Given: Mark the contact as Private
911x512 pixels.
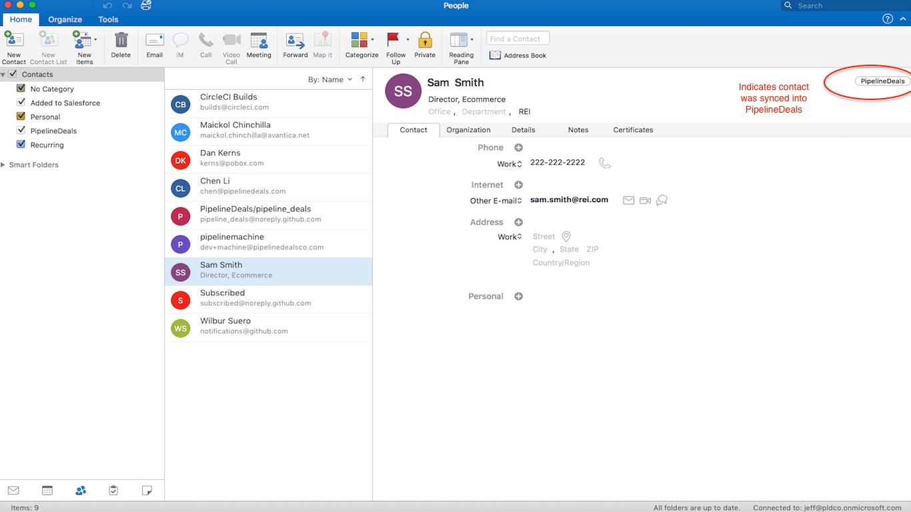Looking at the screenshot, I should [425, 45].
